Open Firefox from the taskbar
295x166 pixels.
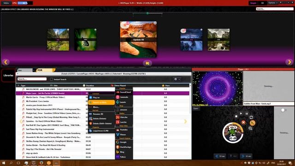(41, 163)
